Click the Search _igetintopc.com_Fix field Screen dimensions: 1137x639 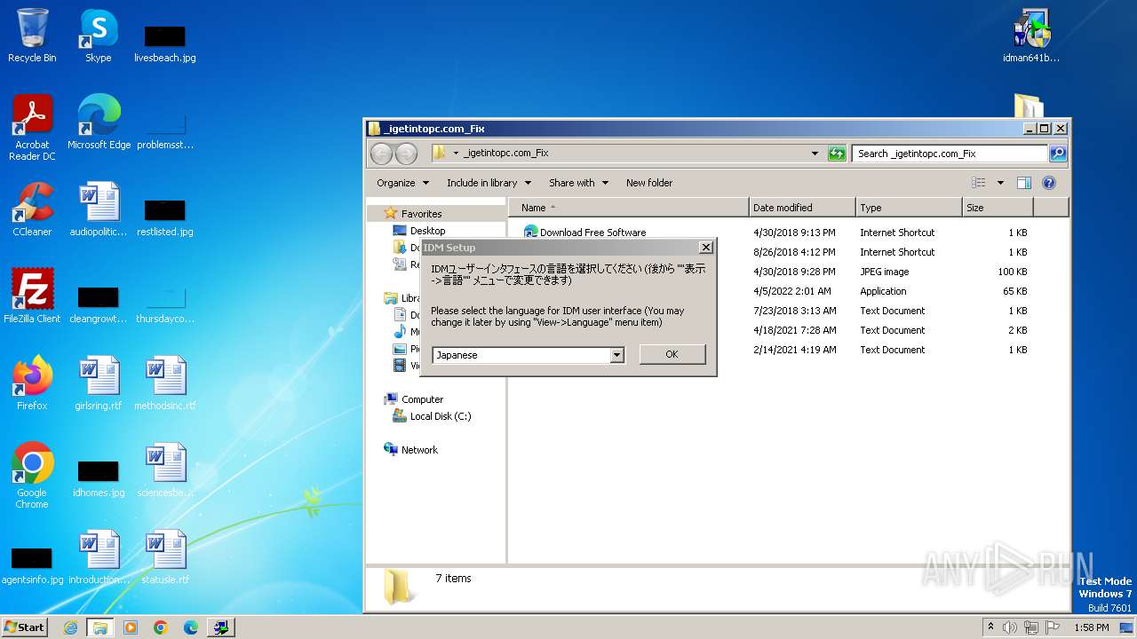click(950, 154)
